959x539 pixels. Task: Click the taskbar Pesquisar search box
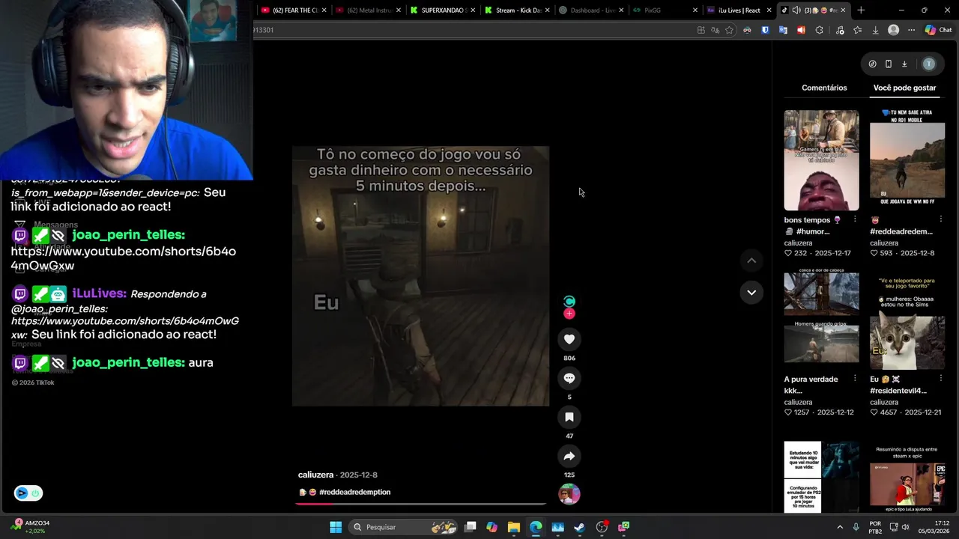click(x=405, y=527)
